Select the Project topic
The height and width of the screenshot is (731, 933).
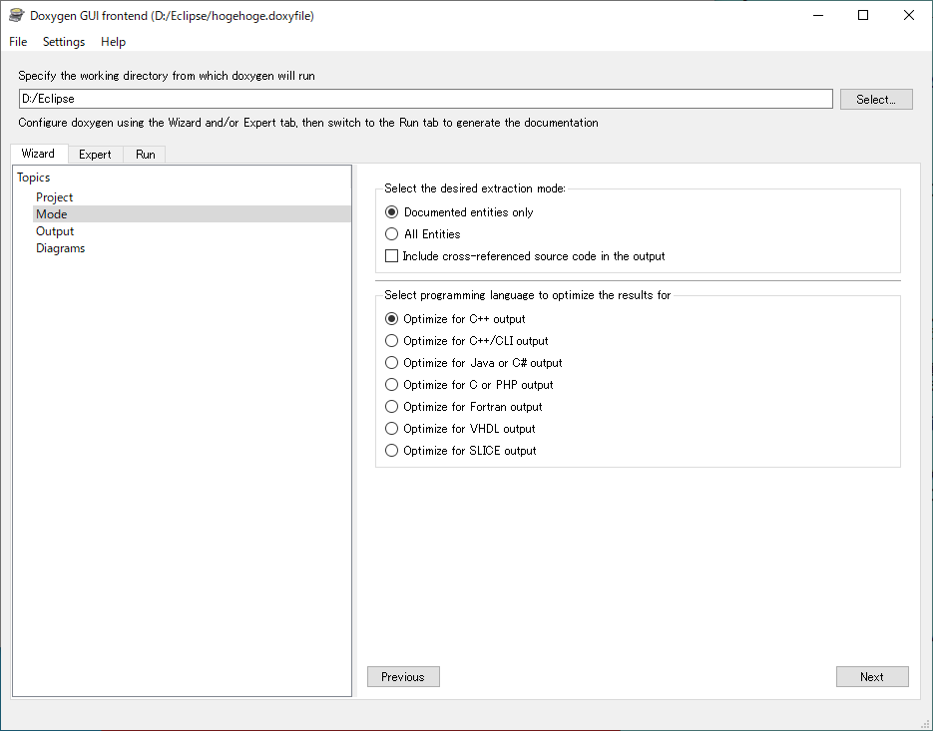(x=54, y=196)
